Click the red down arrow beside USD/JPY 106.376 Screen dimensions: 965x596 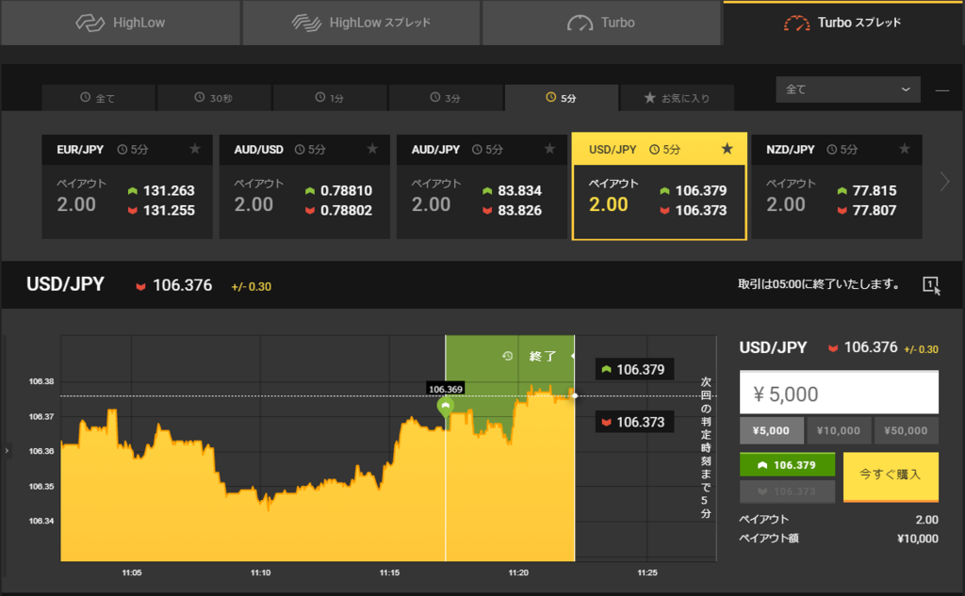pyautogui.click(x=139, y=285)
